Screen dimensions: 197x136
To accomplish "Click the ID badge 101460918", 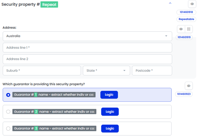I will (186, 12).
